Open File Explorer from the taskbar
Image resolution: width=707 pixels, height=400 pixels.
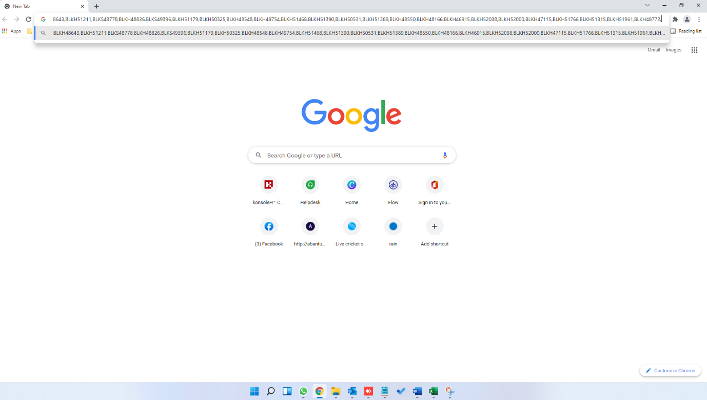[336, 391]
